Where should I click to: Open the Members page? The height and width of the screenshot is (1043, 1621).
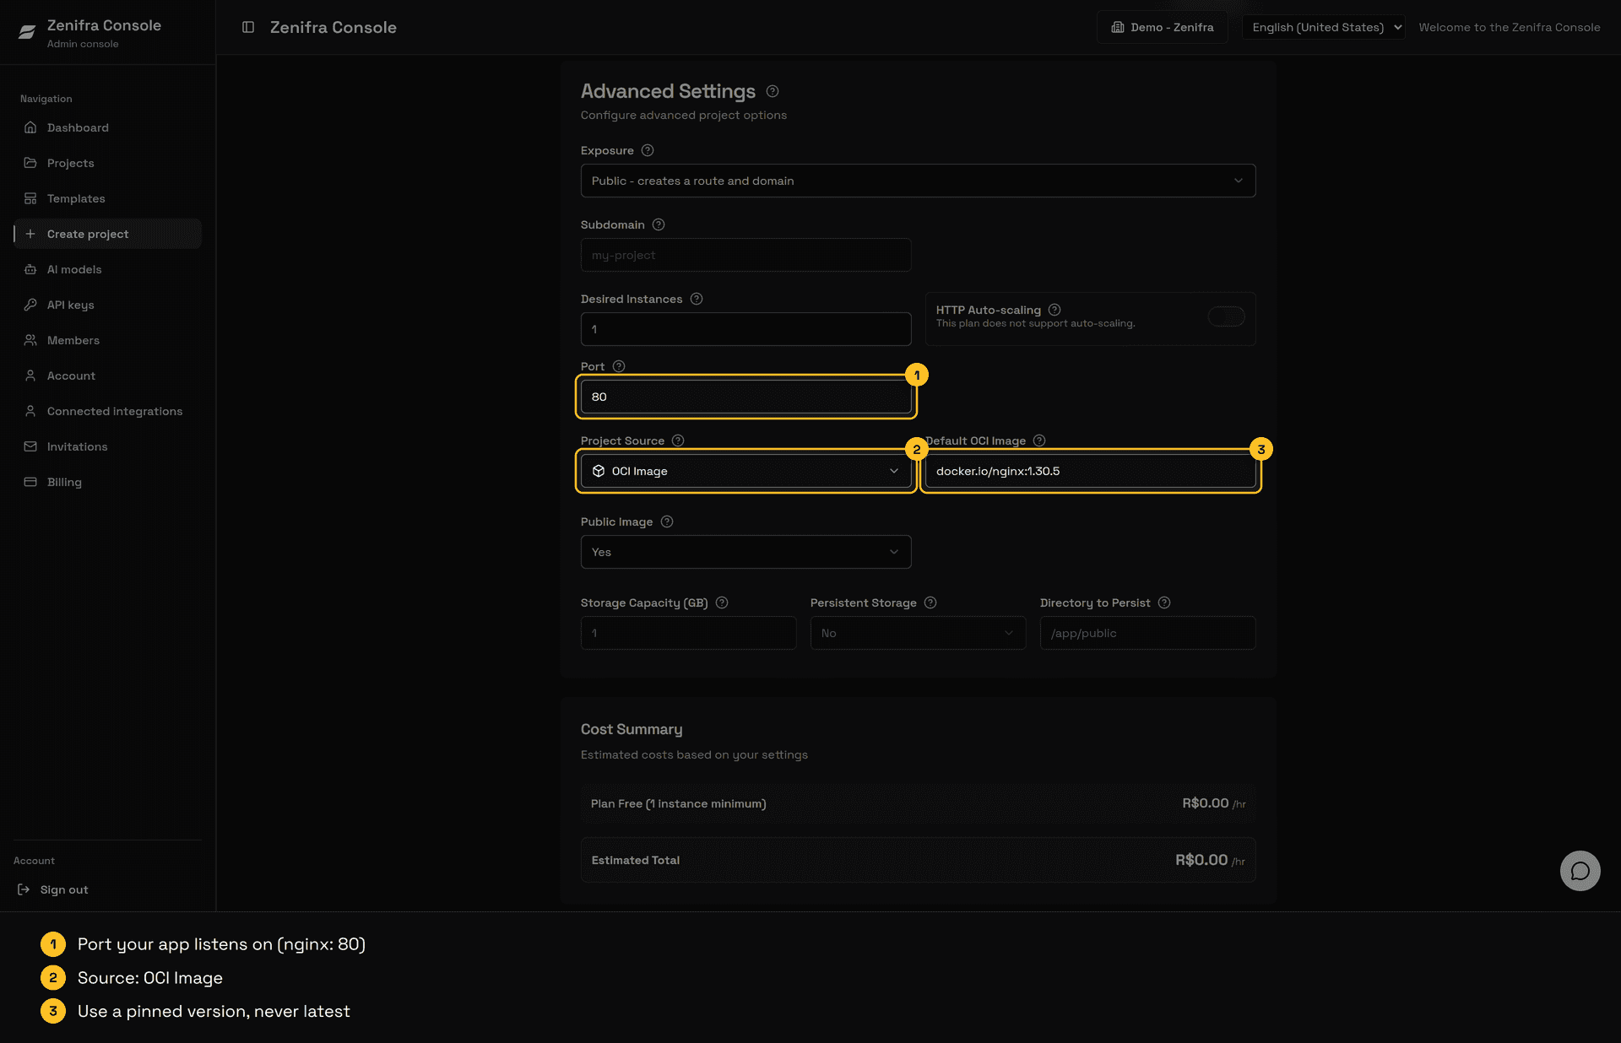click(108, 340)
